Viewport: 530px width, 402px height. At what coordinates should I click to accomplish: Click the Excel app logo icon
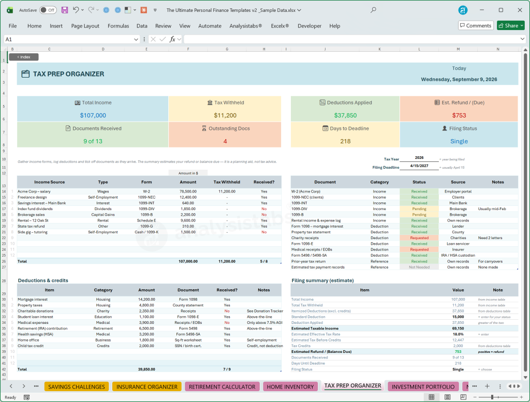10,10
